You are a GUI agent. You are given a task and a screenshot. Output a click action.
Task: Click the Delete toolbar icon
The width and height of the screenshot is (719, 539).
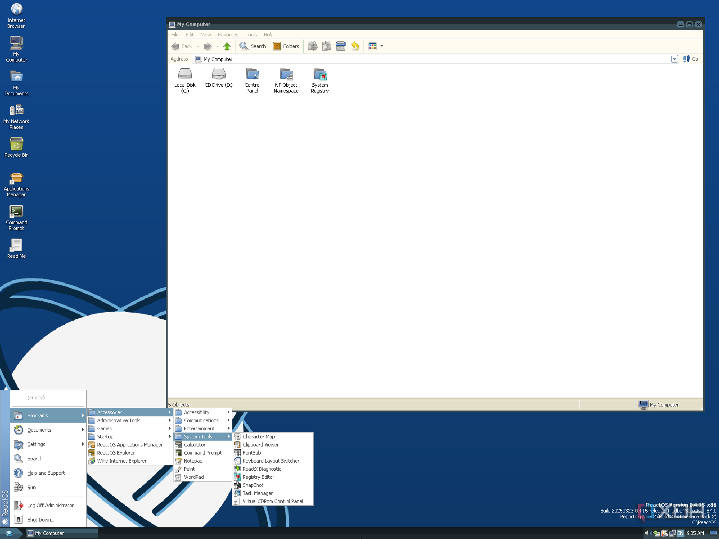coord(341,46)
